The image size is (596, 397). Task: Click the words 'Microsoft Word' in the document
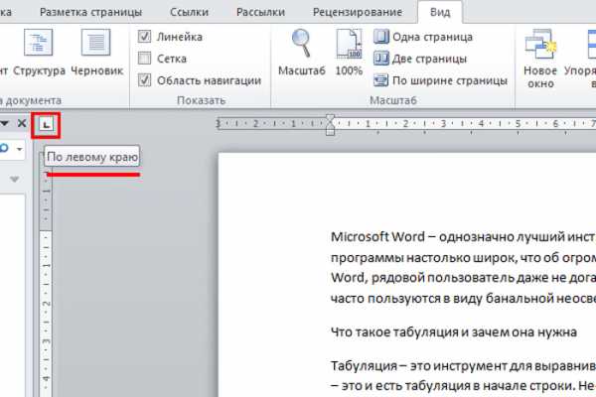pyautogui.click(x=377, y=237)
